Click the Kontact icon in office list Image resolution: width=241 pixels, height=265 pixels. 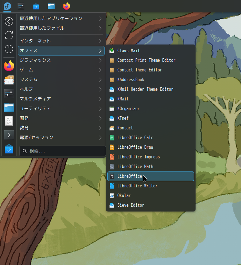[x=112, y=128]
